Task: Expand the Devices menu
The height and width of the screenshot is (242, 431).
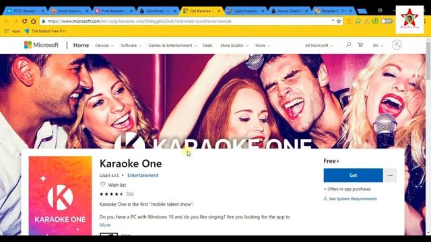Action: point(104,46)
